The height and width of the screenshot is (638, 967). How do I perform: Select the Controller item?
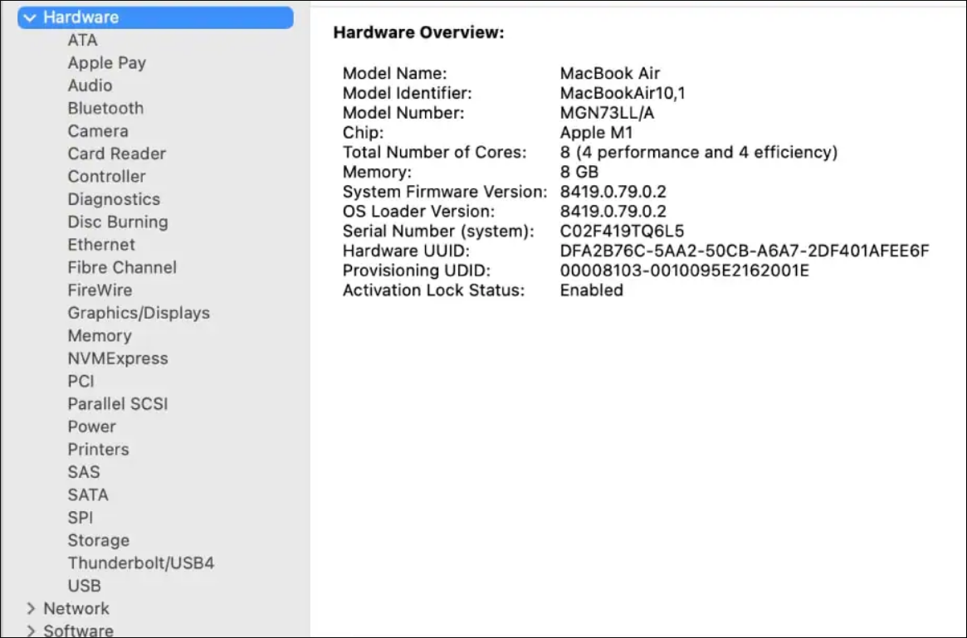click(107, 176)
